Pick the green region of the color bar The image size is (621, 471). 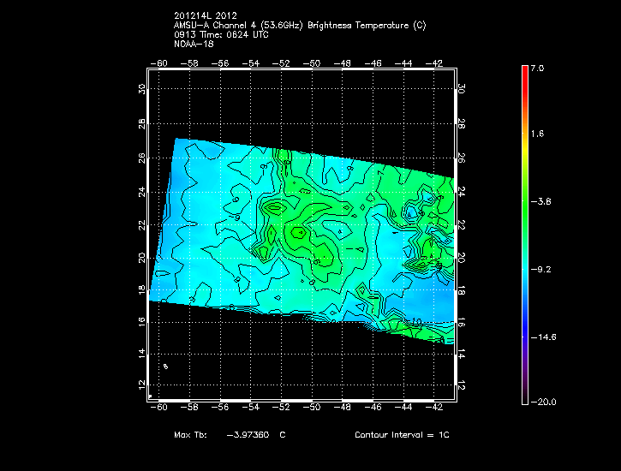coord(525,202)
